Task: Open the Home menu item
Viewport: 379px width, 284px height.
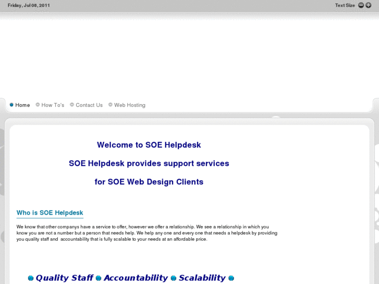Action: 22,105
